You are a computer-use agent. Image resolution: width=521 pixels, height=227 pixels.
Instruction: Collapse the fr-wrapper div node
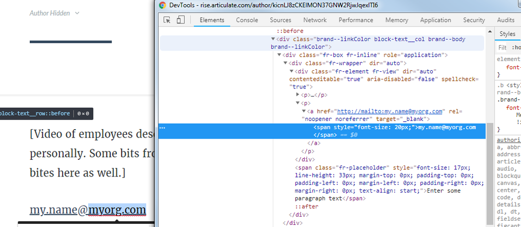pyautogui.click(x=285, y=63)
